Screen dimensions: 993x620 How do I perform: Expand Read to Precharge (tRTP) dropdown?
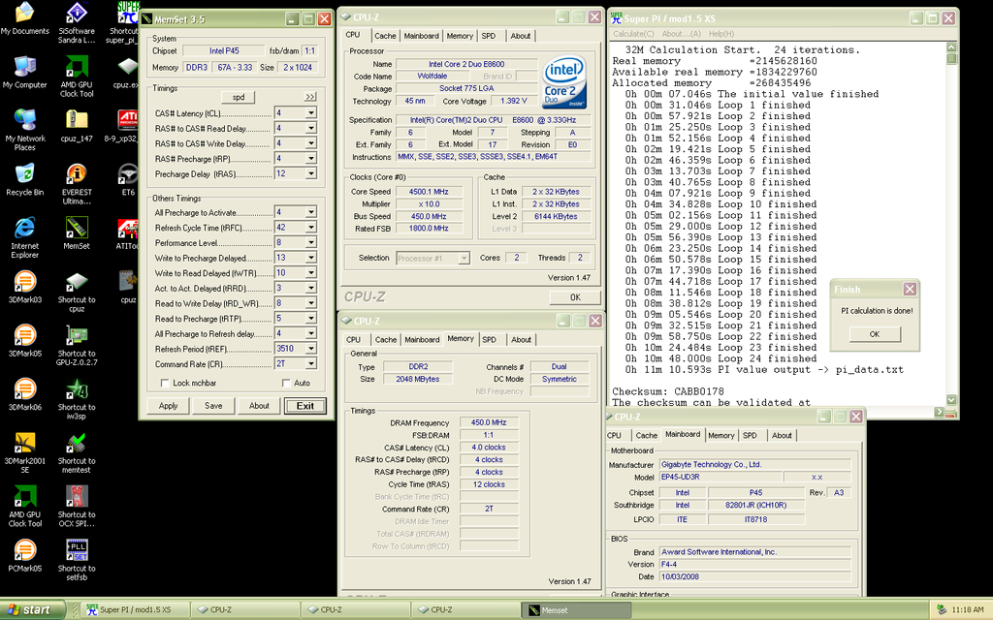(x=311, y=319)
